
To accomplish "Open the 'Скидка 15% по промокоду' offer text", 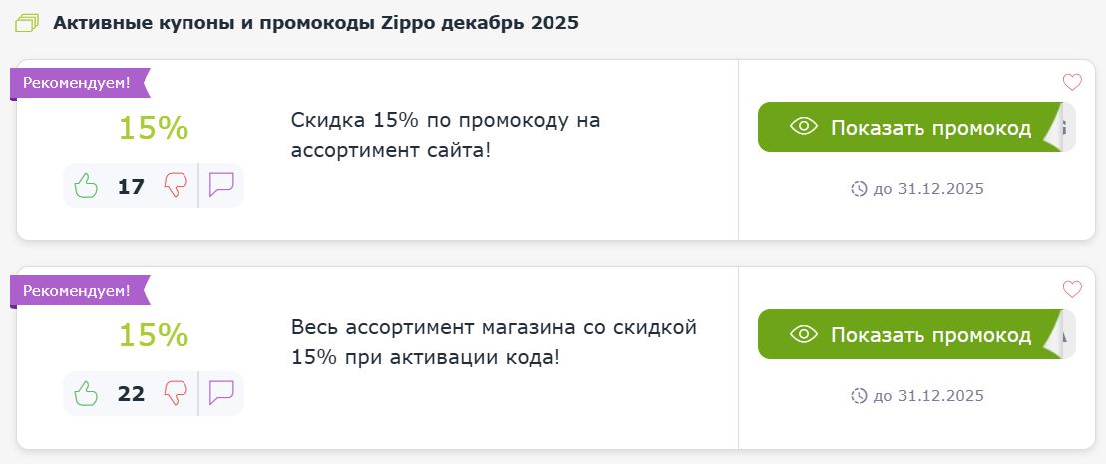I will click(446, 135).
